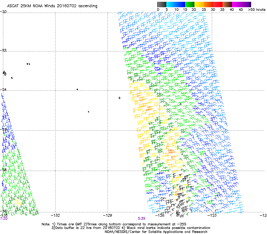Click the '-129' longitude axis label
Image resolution: width=267 pixels, height=234 pixels.
tap(108, 216)
